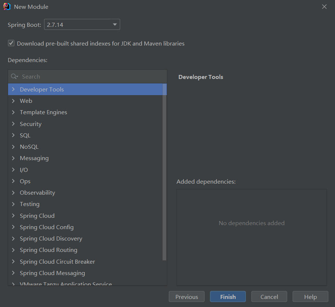Click the dependency list vertical scrollbar
This screenshot has height=307, width=335.
click(x=164, y=172)
